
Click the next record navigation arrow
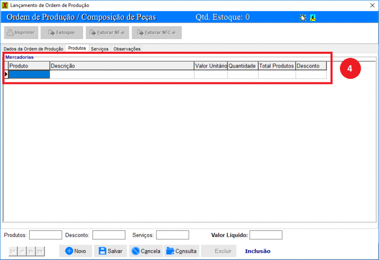coord(31,251)
